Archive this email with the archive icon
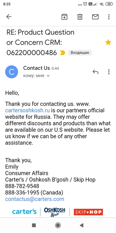The height and width of the screenshot is (233, 116). click(64, 17)
